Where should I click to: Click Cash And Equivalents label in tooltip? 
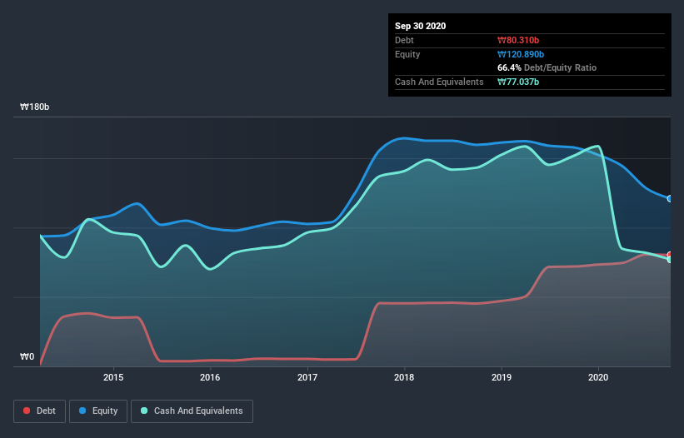tap(439, 82)
